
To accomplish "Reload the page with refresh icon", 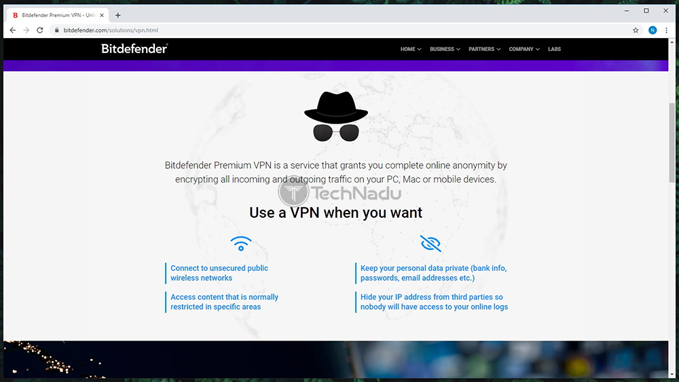I will (40, 31).
